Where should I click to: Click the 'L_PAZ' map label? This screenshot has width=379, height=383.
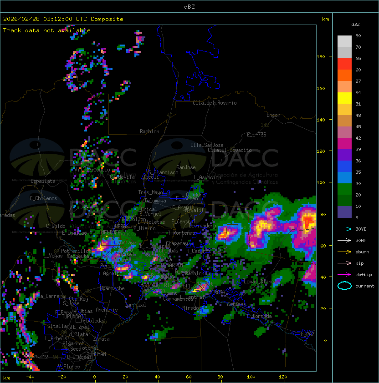point(307,334)
